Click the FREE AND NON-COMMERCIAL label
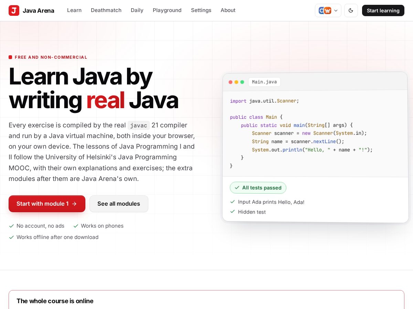 click(x=51, y=57)
